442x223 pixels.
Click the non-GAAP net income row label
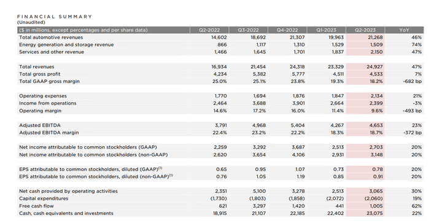point(93,155)
